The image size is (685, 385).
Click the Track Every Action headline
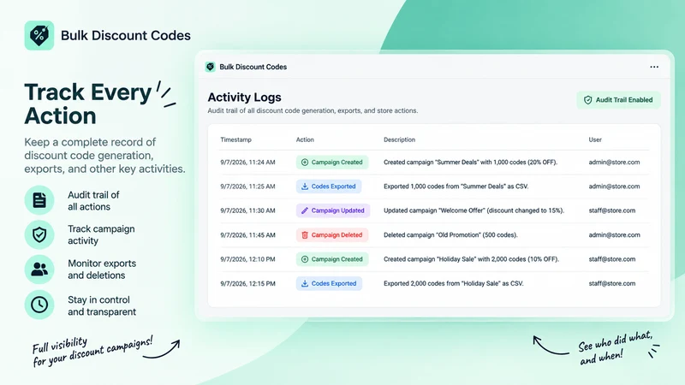(88, 104)
